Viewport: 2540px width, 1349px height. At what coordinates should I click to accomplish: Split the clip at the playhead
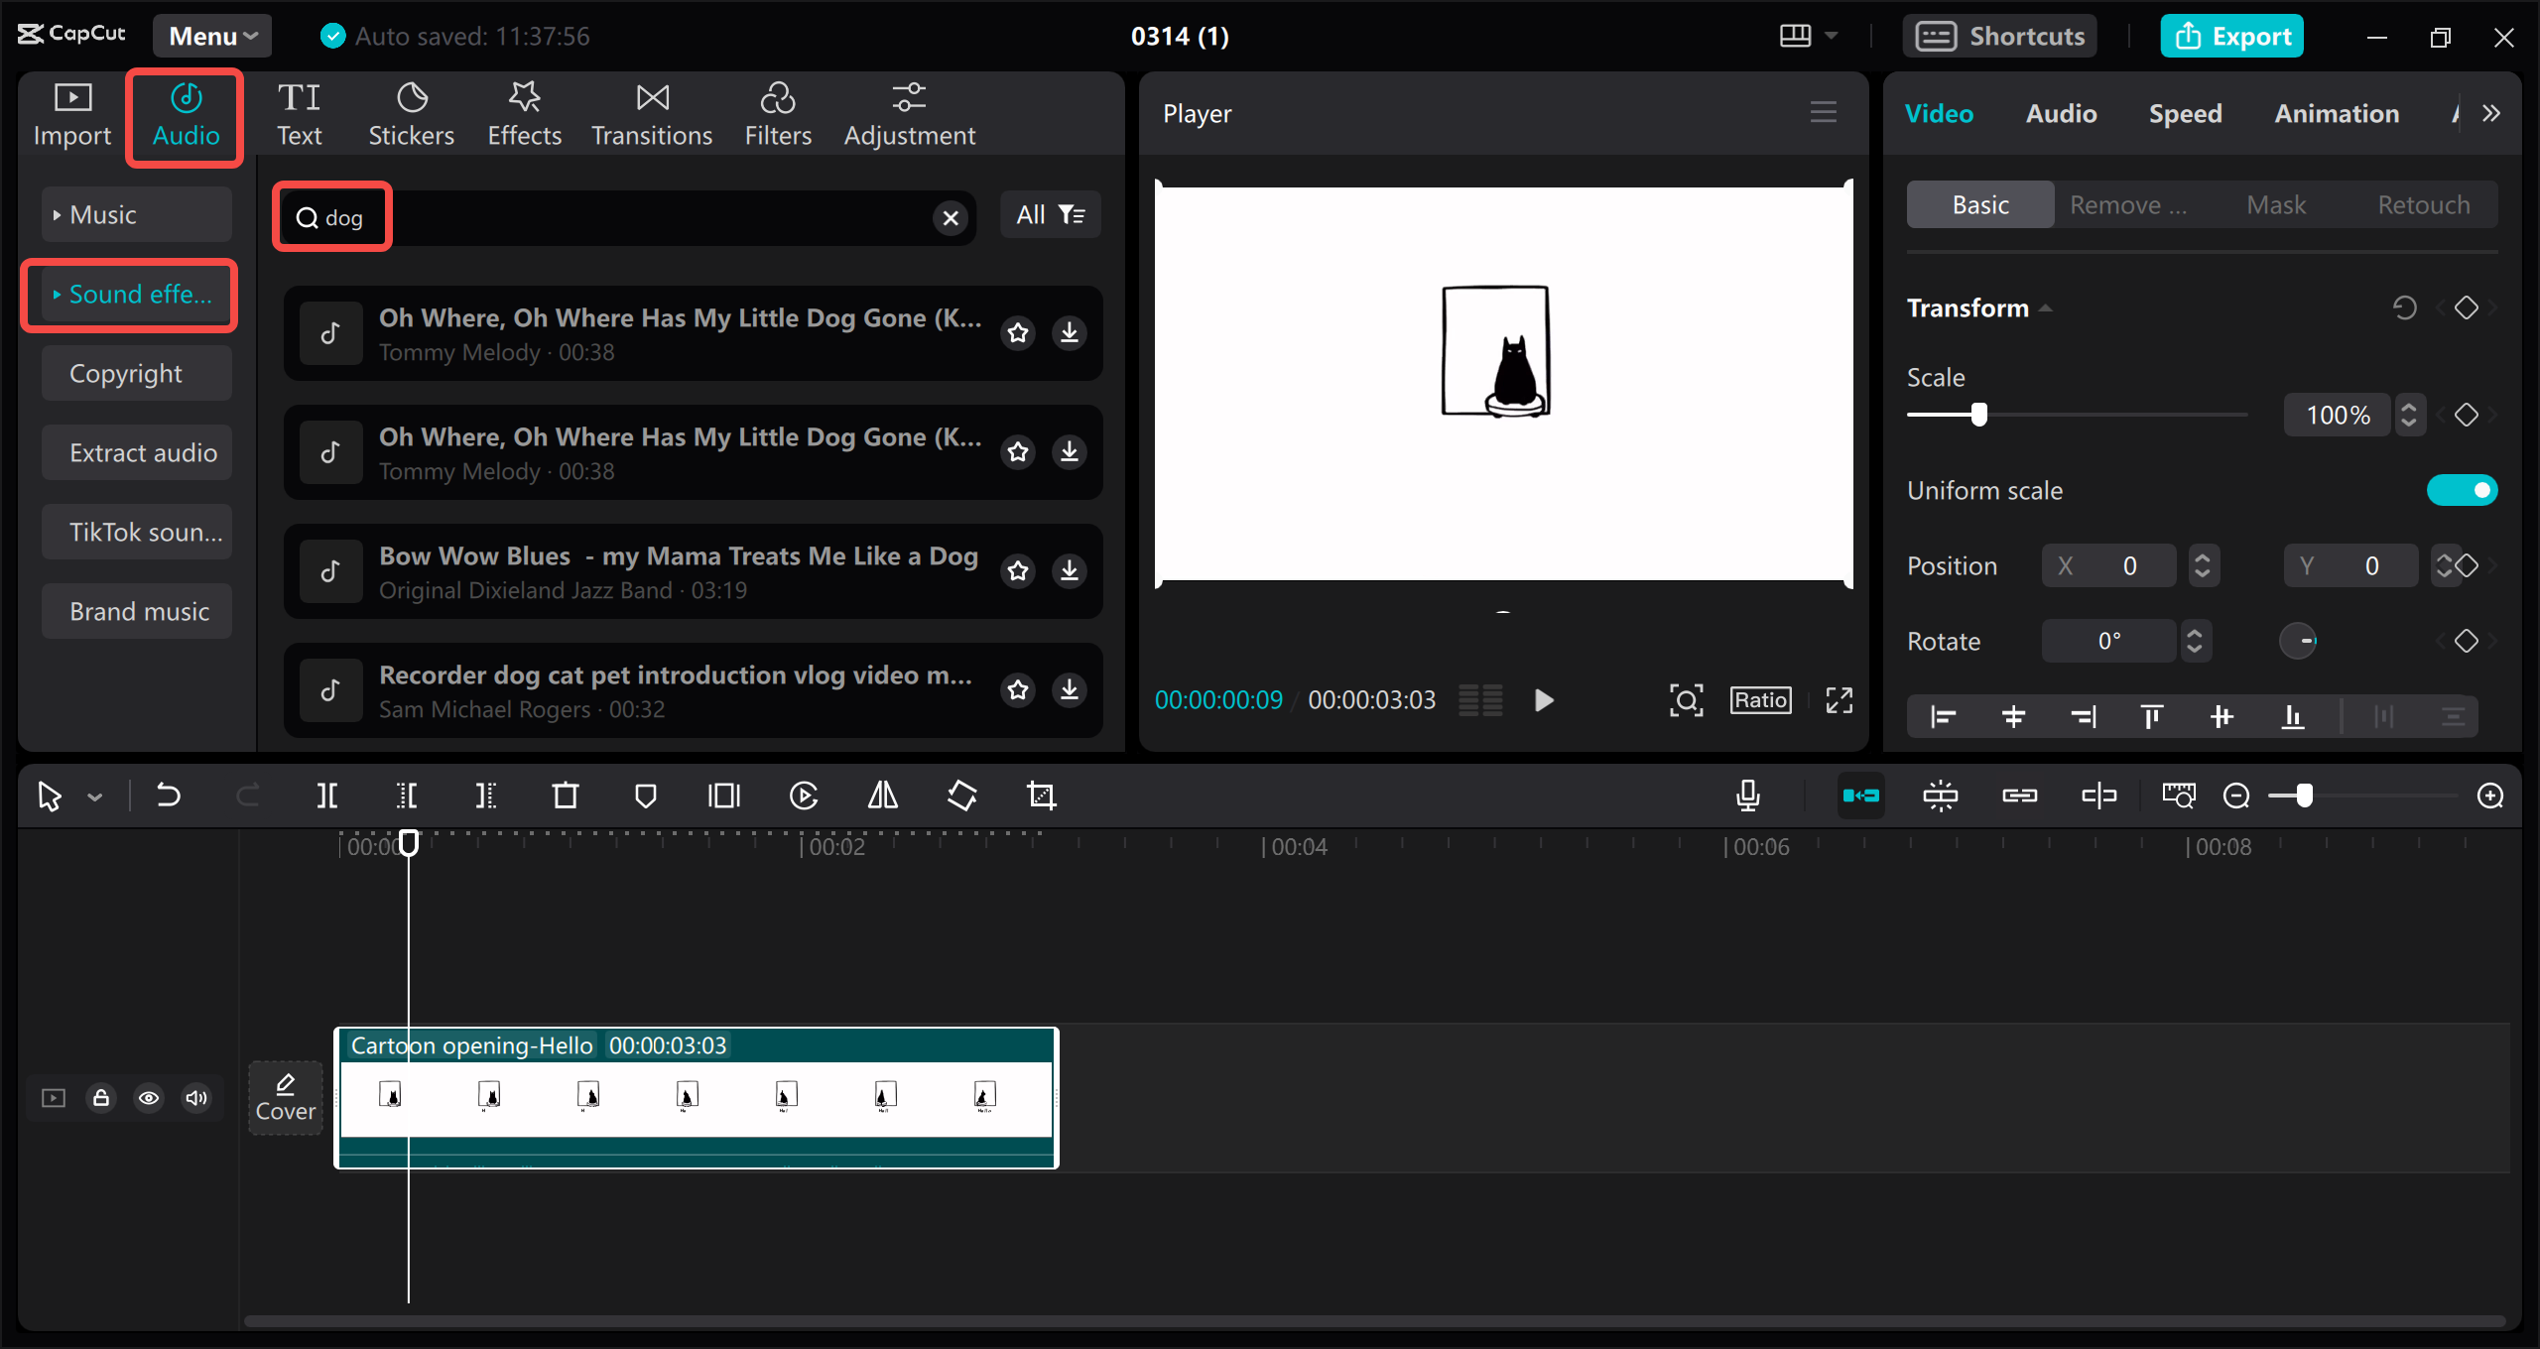tap(327, 796)
